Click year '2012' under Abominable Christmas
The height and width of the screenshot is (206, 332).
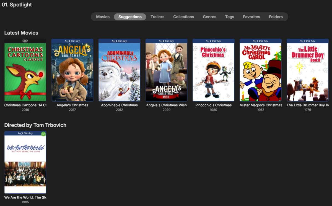[119, 110]
